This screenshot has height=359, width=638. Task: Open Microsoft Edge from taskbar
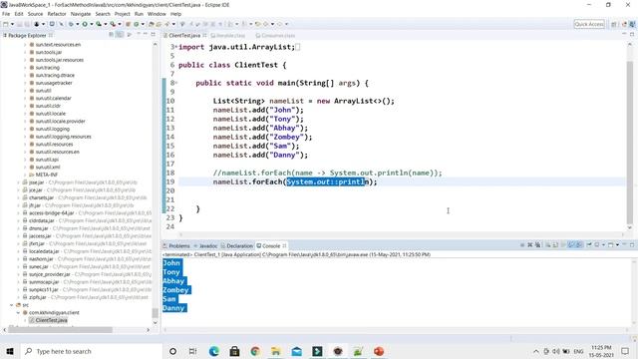click(214, 351)
